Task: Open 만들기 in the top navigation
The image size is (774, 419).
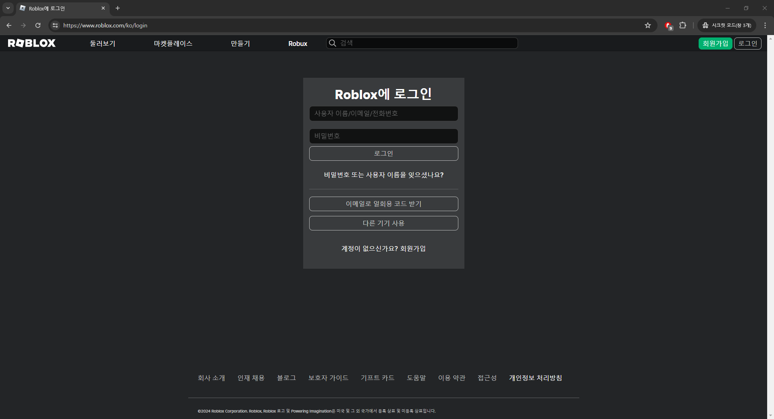Action: click(240, 44)
